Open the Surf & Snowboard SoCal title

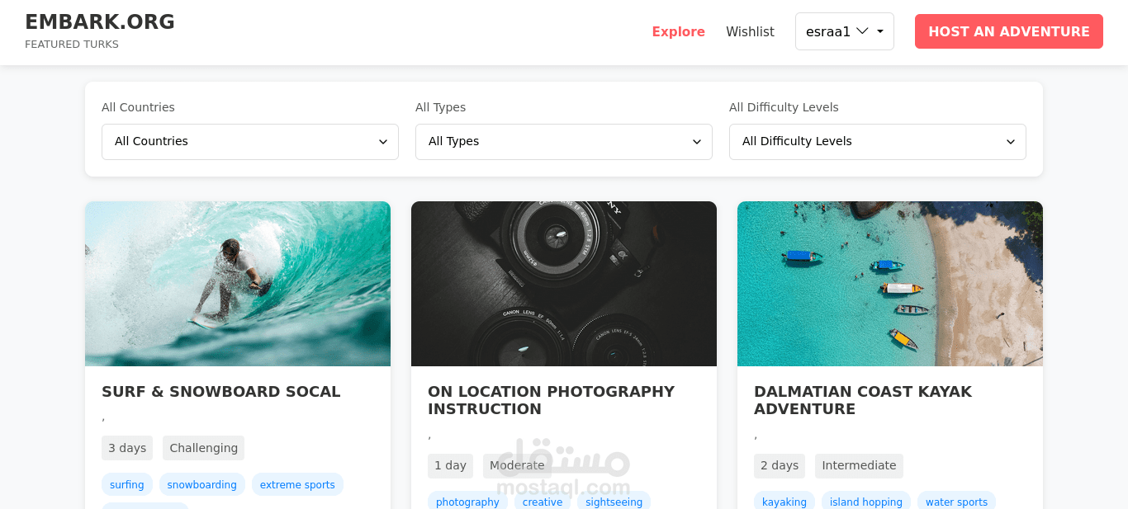pyautogui.click(x=220, y=392)
